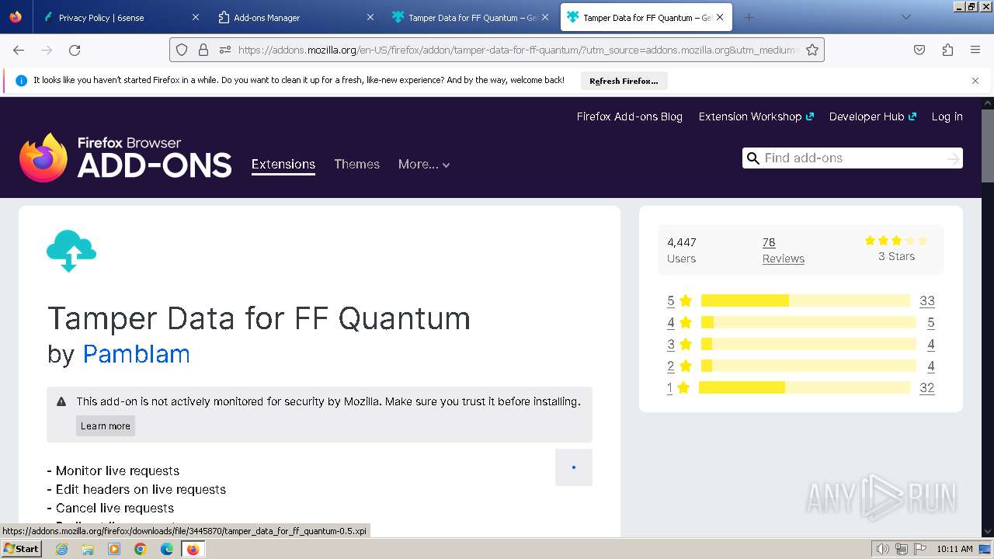
Task: Open the Developer Hub link
Action: 873,116
